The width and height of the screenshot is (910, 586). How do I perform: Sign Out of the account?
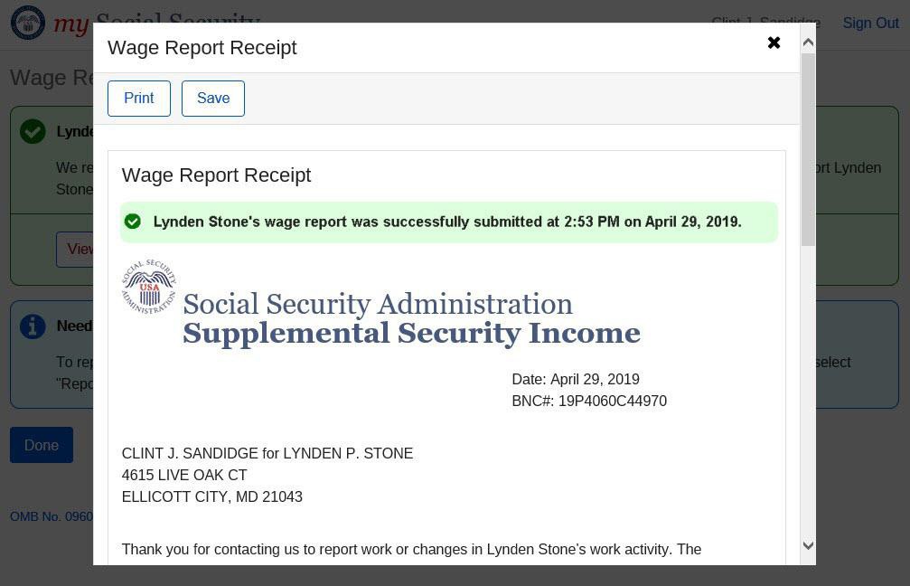870,24
